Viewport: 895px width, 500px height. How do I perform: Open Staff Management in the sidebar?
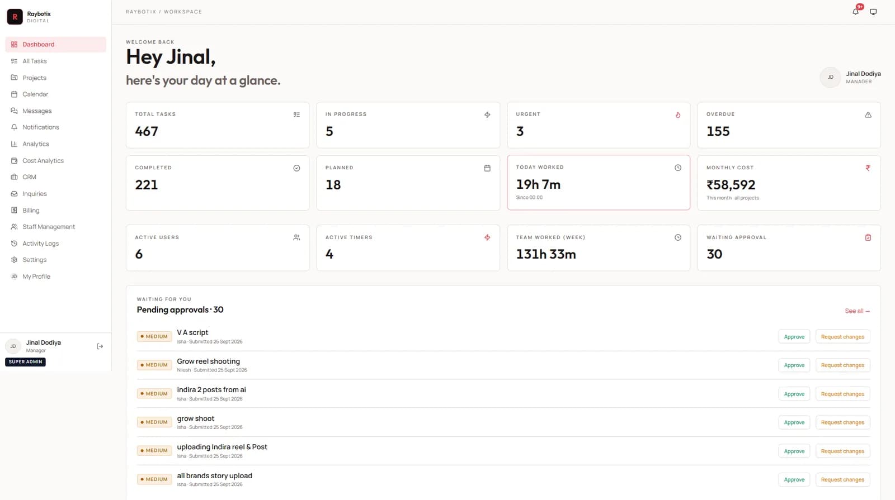55,227
